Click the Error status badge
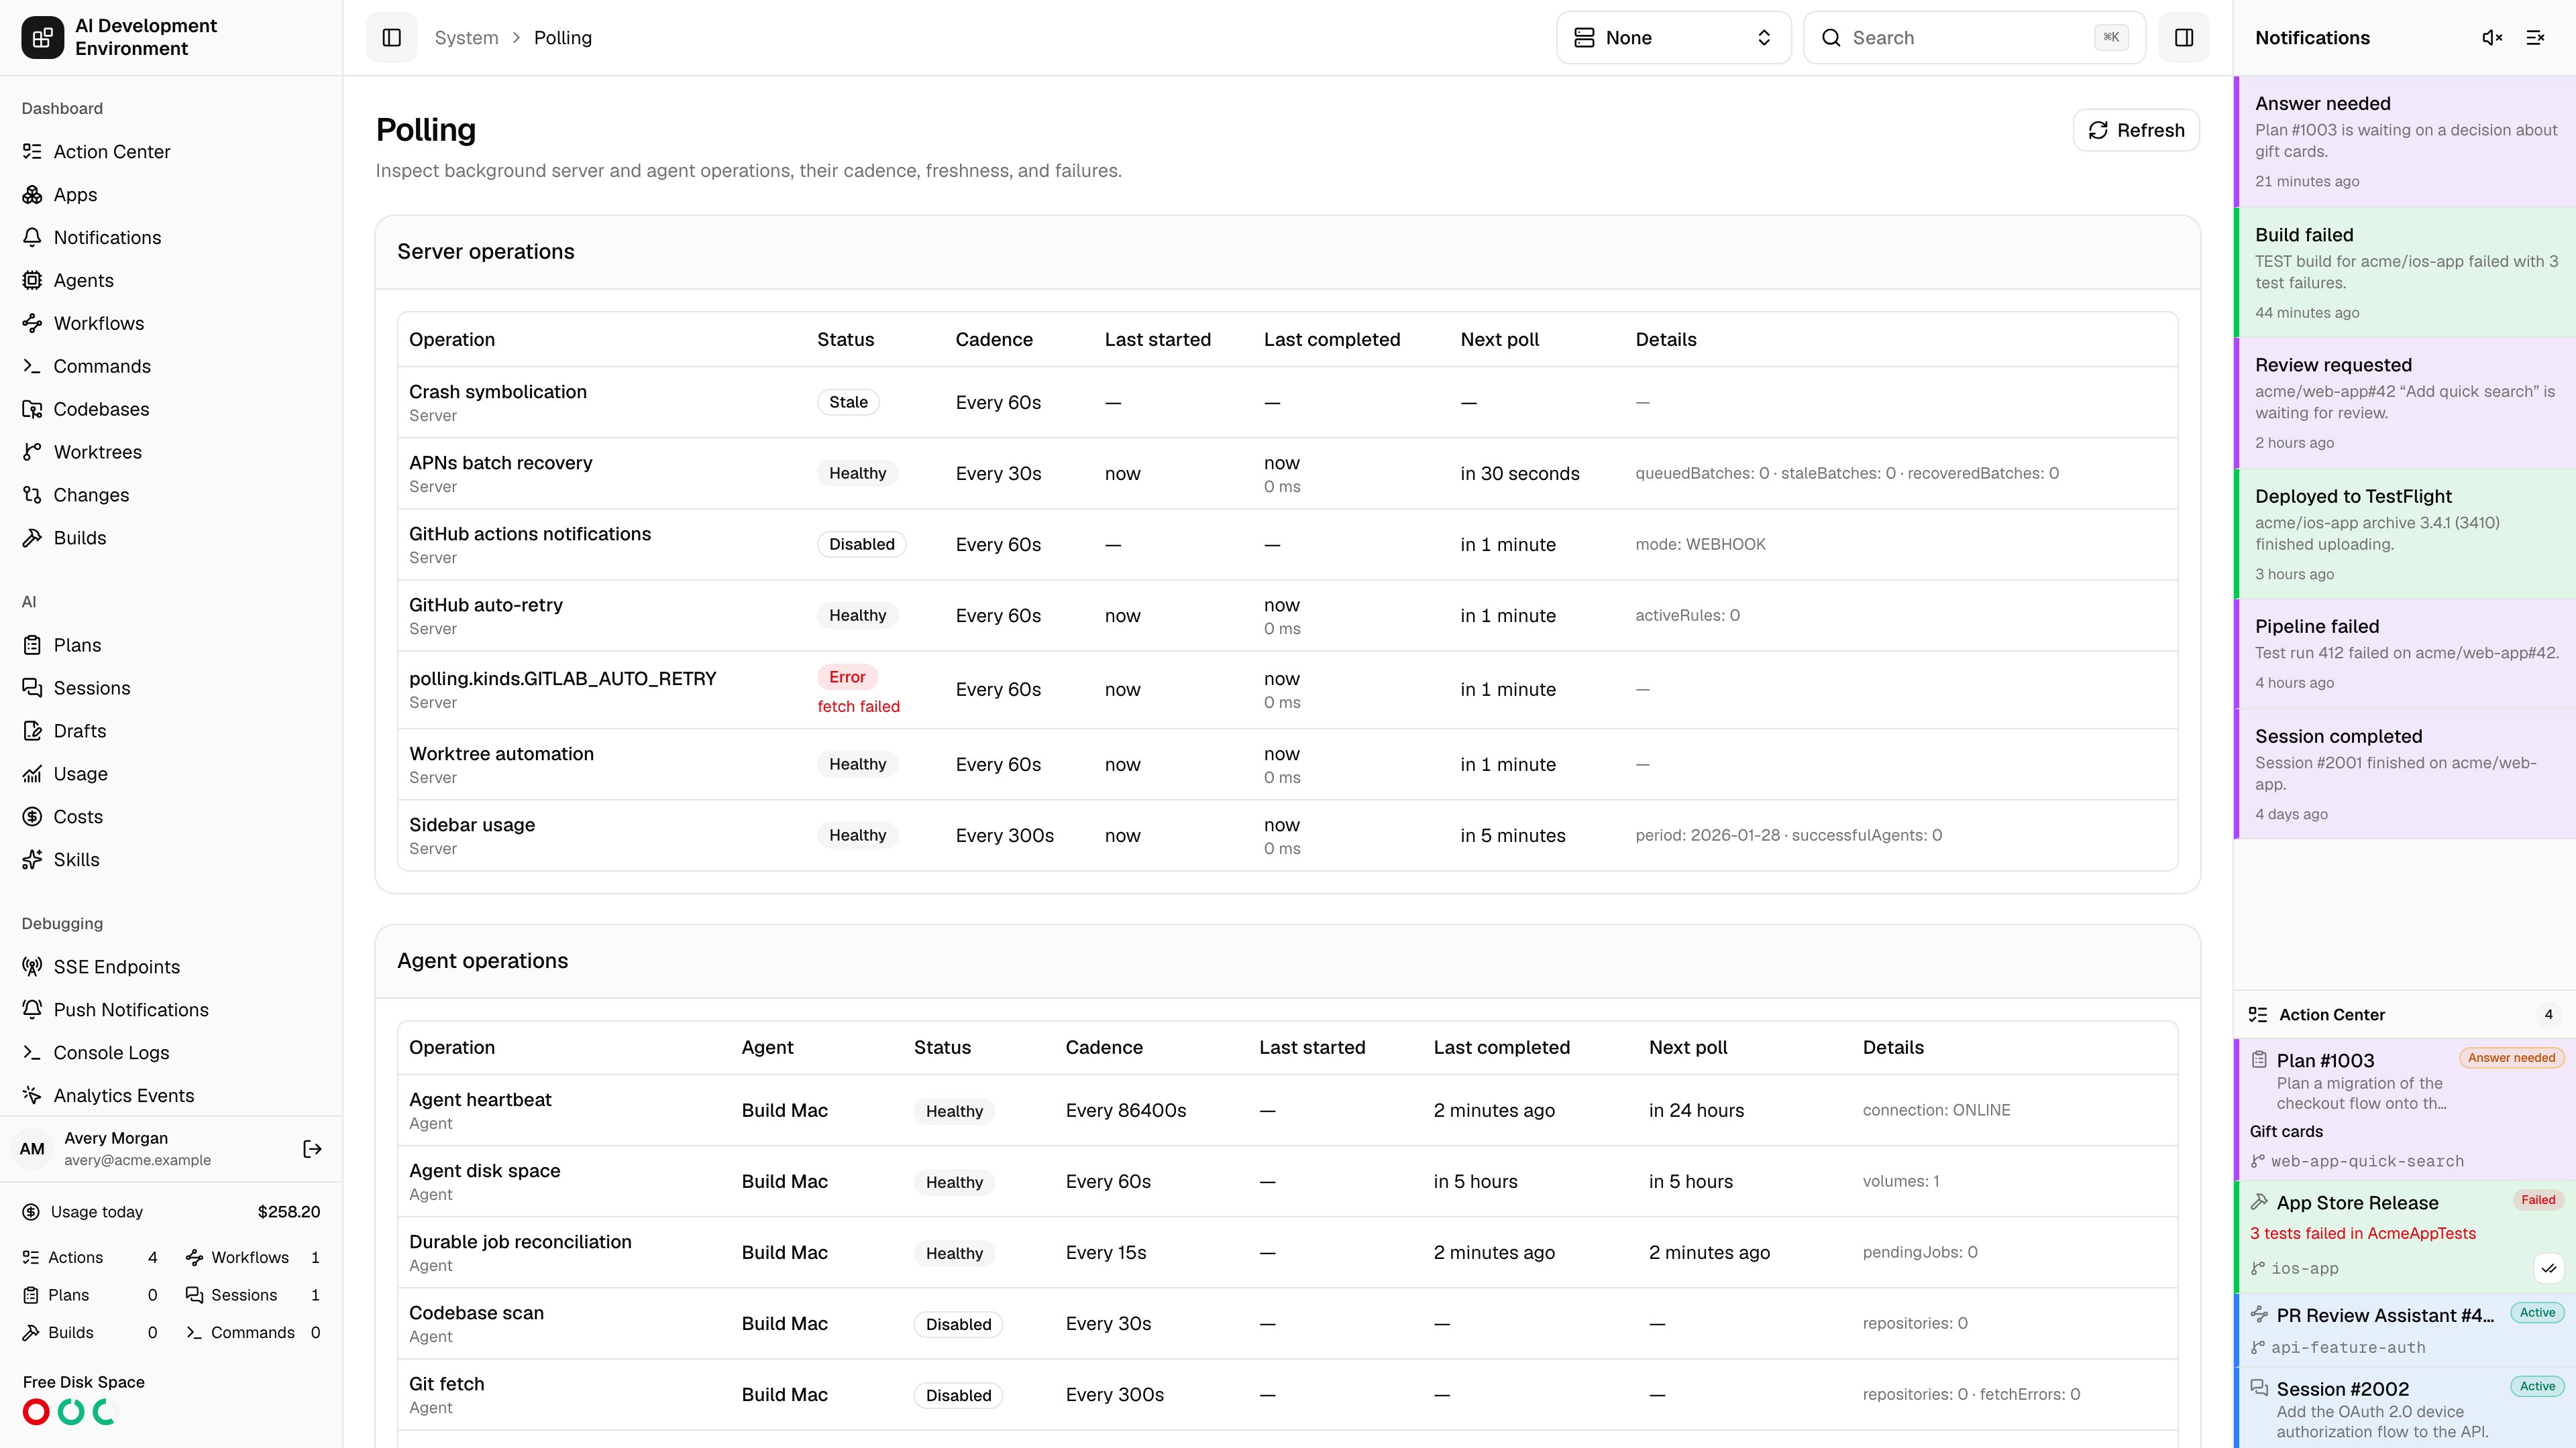Image resolution: width=2576 pixels, height=1448 pixels. coord(847,678)
